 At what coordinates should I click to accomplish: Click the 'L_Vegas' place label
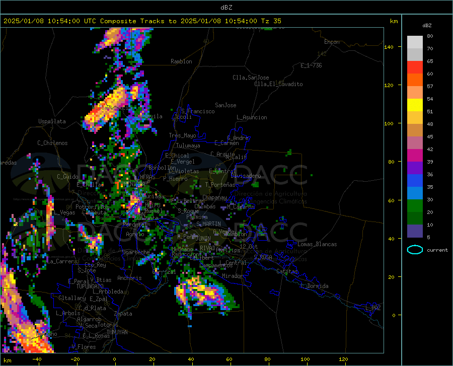click(x=64, y=212)
